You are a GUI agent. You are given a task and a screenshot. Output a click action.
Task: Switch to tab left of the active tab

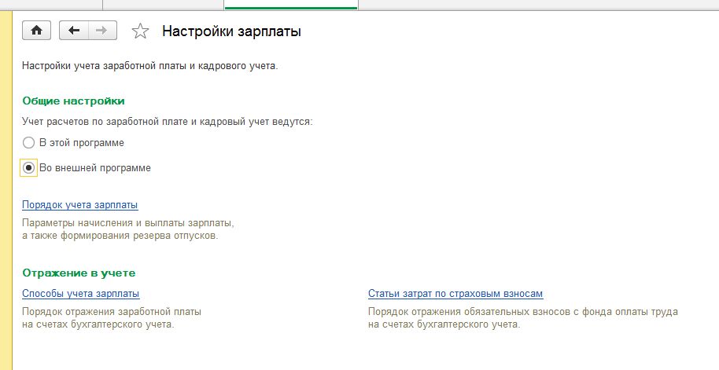(x=163, y=4)
